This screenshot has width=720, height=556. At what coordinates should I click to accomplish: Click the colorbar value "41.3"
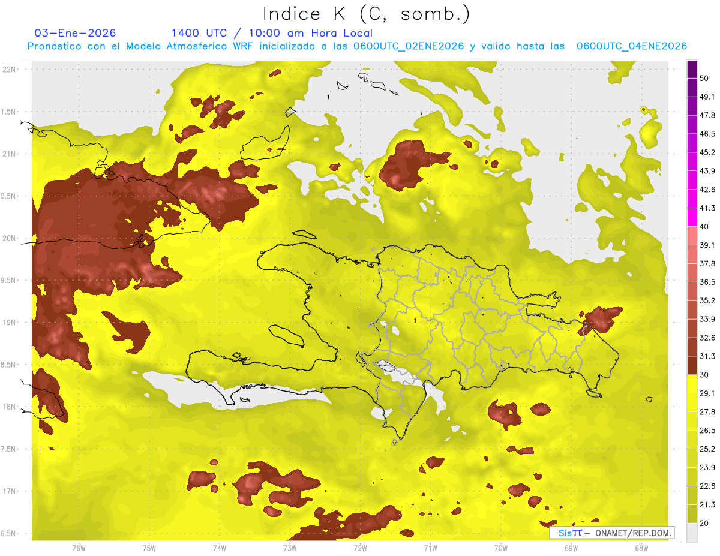[707, 208]
